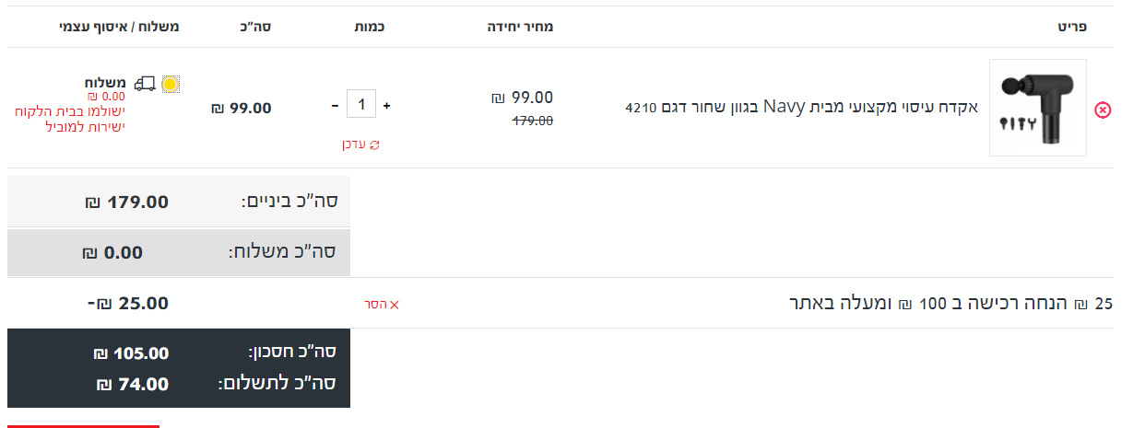
Task: Click the מחיר יחידה column header
Action: (x=520, y=28)
